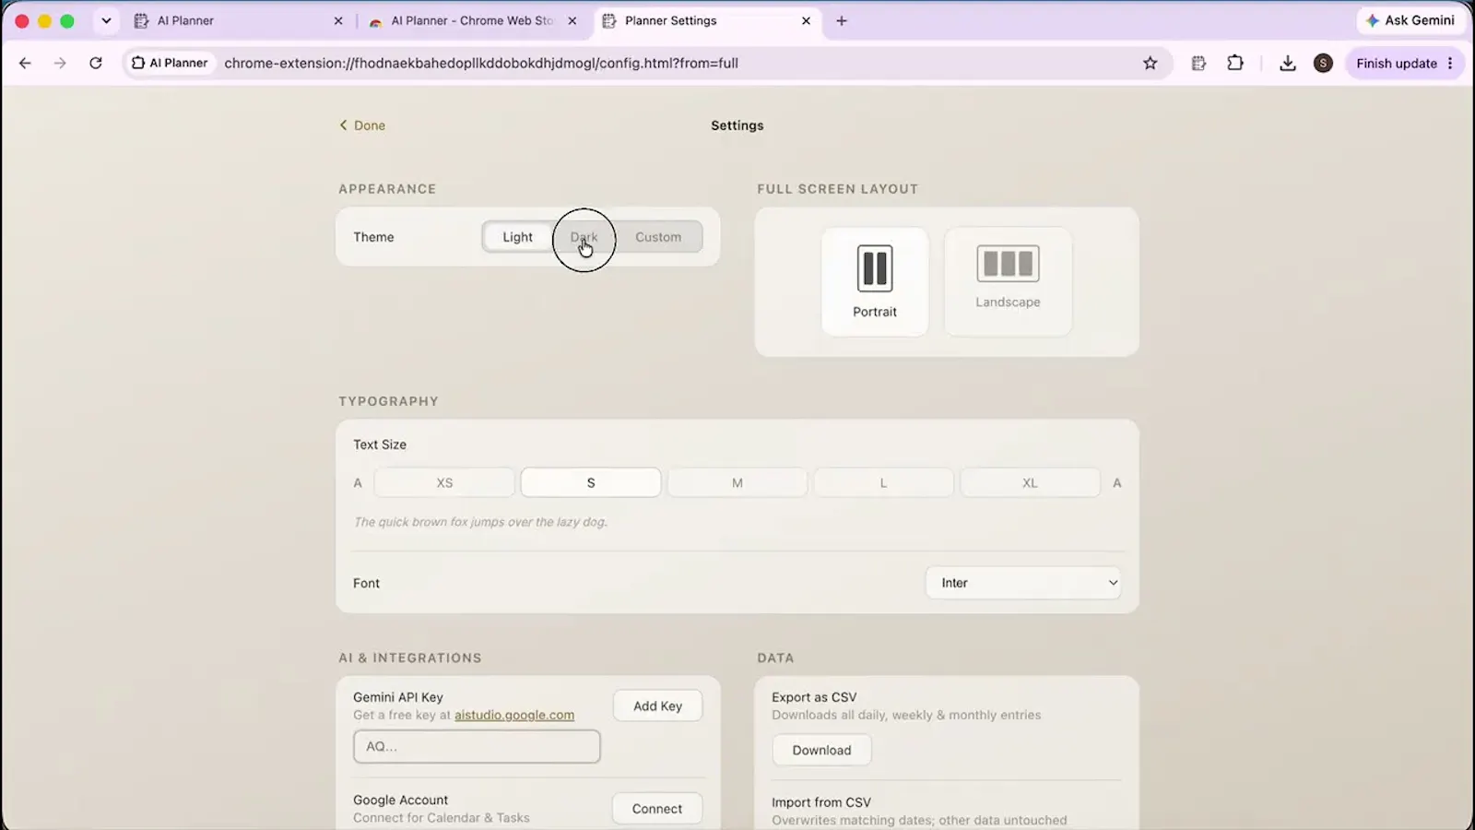The height and width of the screenshot is (830, 1475).
Task: Click the AI Planner site chip in address bar
Action: tap(170, 63)
